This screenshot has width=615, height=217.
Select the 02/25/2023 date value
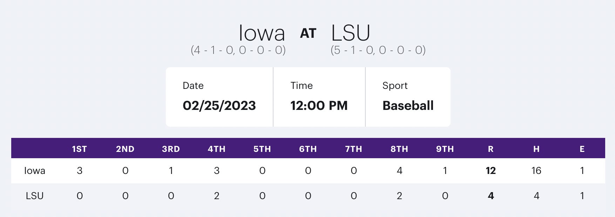tap(219, 106)
